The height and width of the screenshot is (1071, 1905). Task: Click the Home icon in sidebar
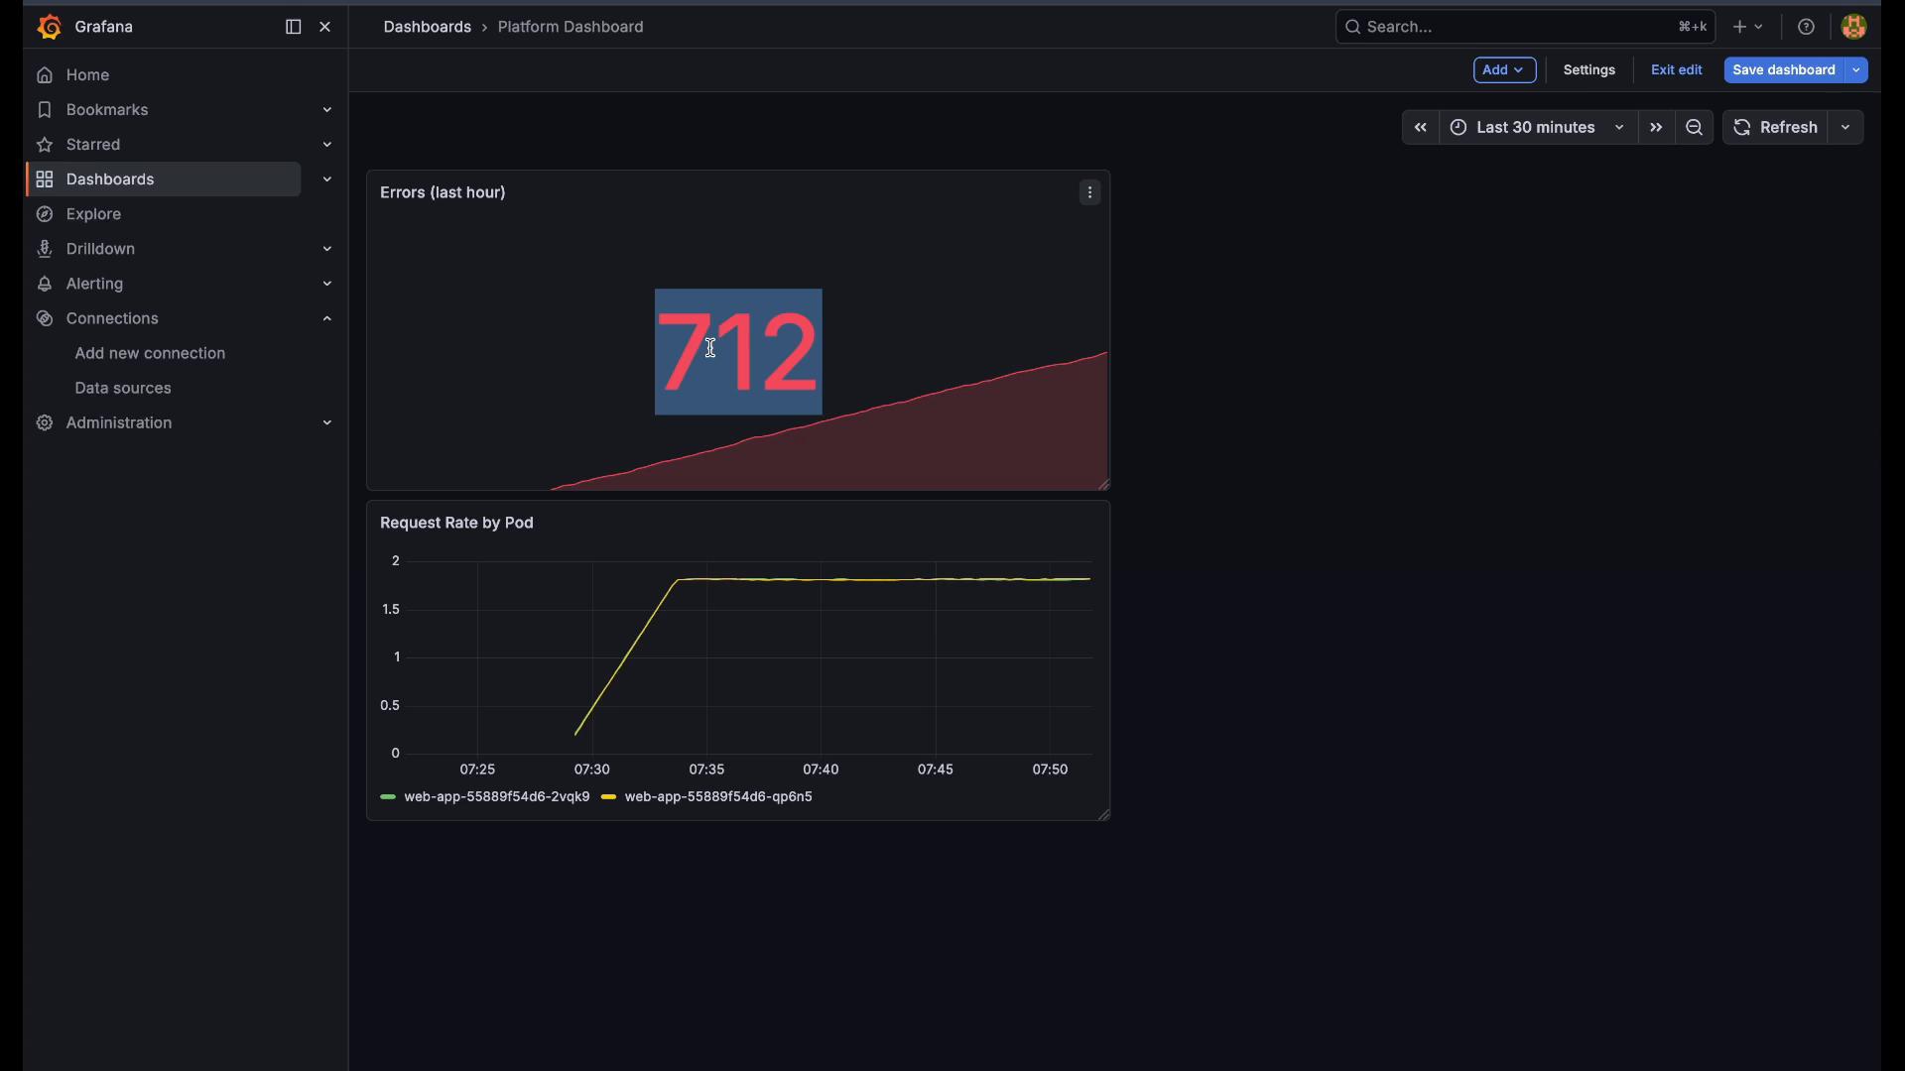(45, 75)
